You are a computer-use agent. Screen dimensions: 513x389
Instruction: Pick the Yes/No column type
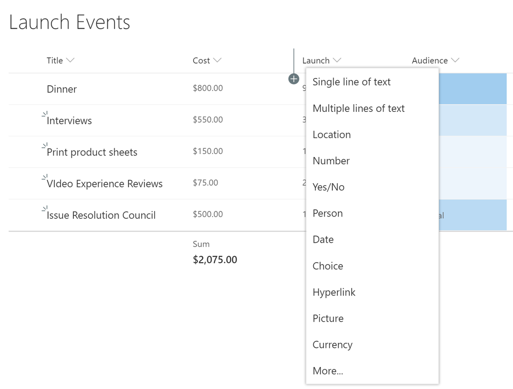point(328,187)
